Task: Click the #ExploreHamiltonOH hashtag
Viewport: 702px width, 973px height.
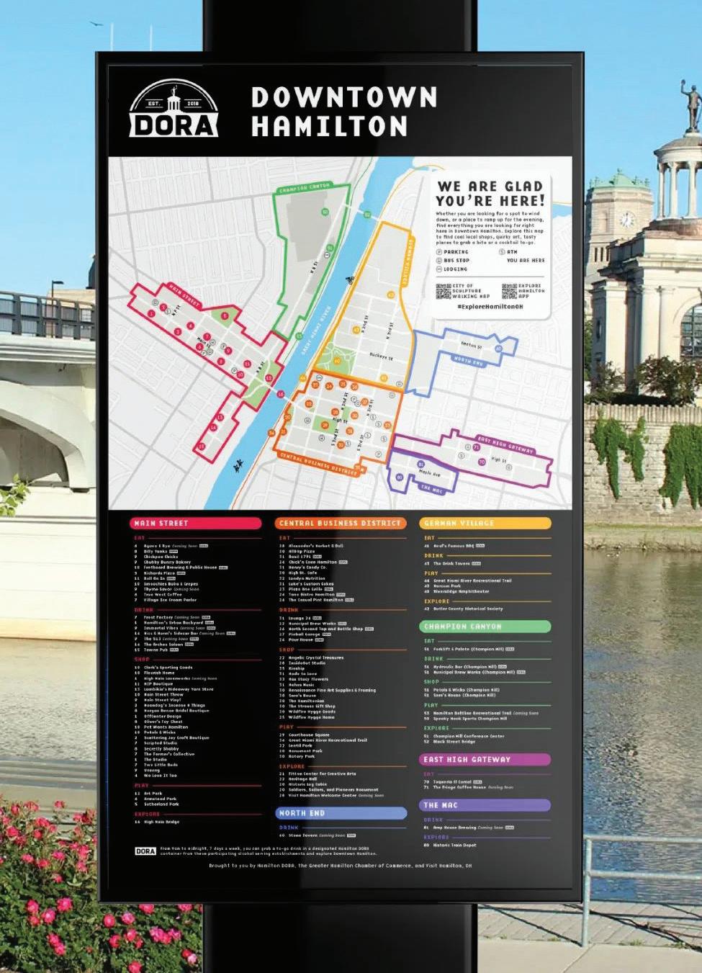Action: [490, 307]
